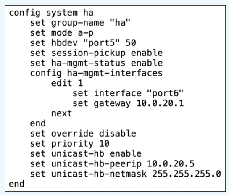
Task: Click the "config ha-mgmt-interfaces" line
Action: (96, 73)
